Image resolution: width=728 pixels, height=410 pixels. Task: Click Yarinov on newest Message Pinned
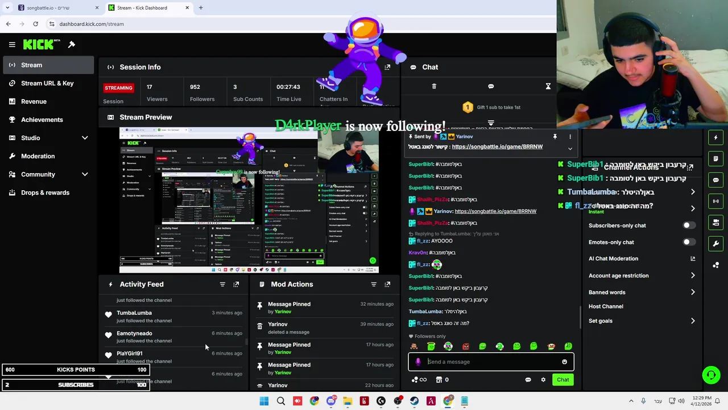click(283, 312)
